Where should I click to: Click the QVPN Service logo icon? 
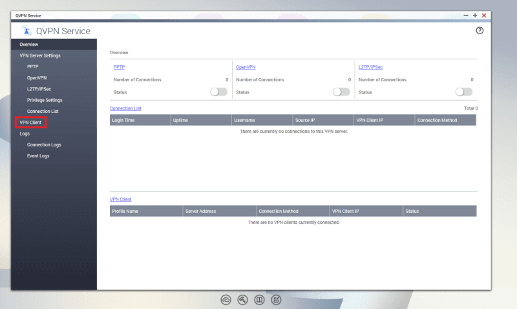(26, 31)
